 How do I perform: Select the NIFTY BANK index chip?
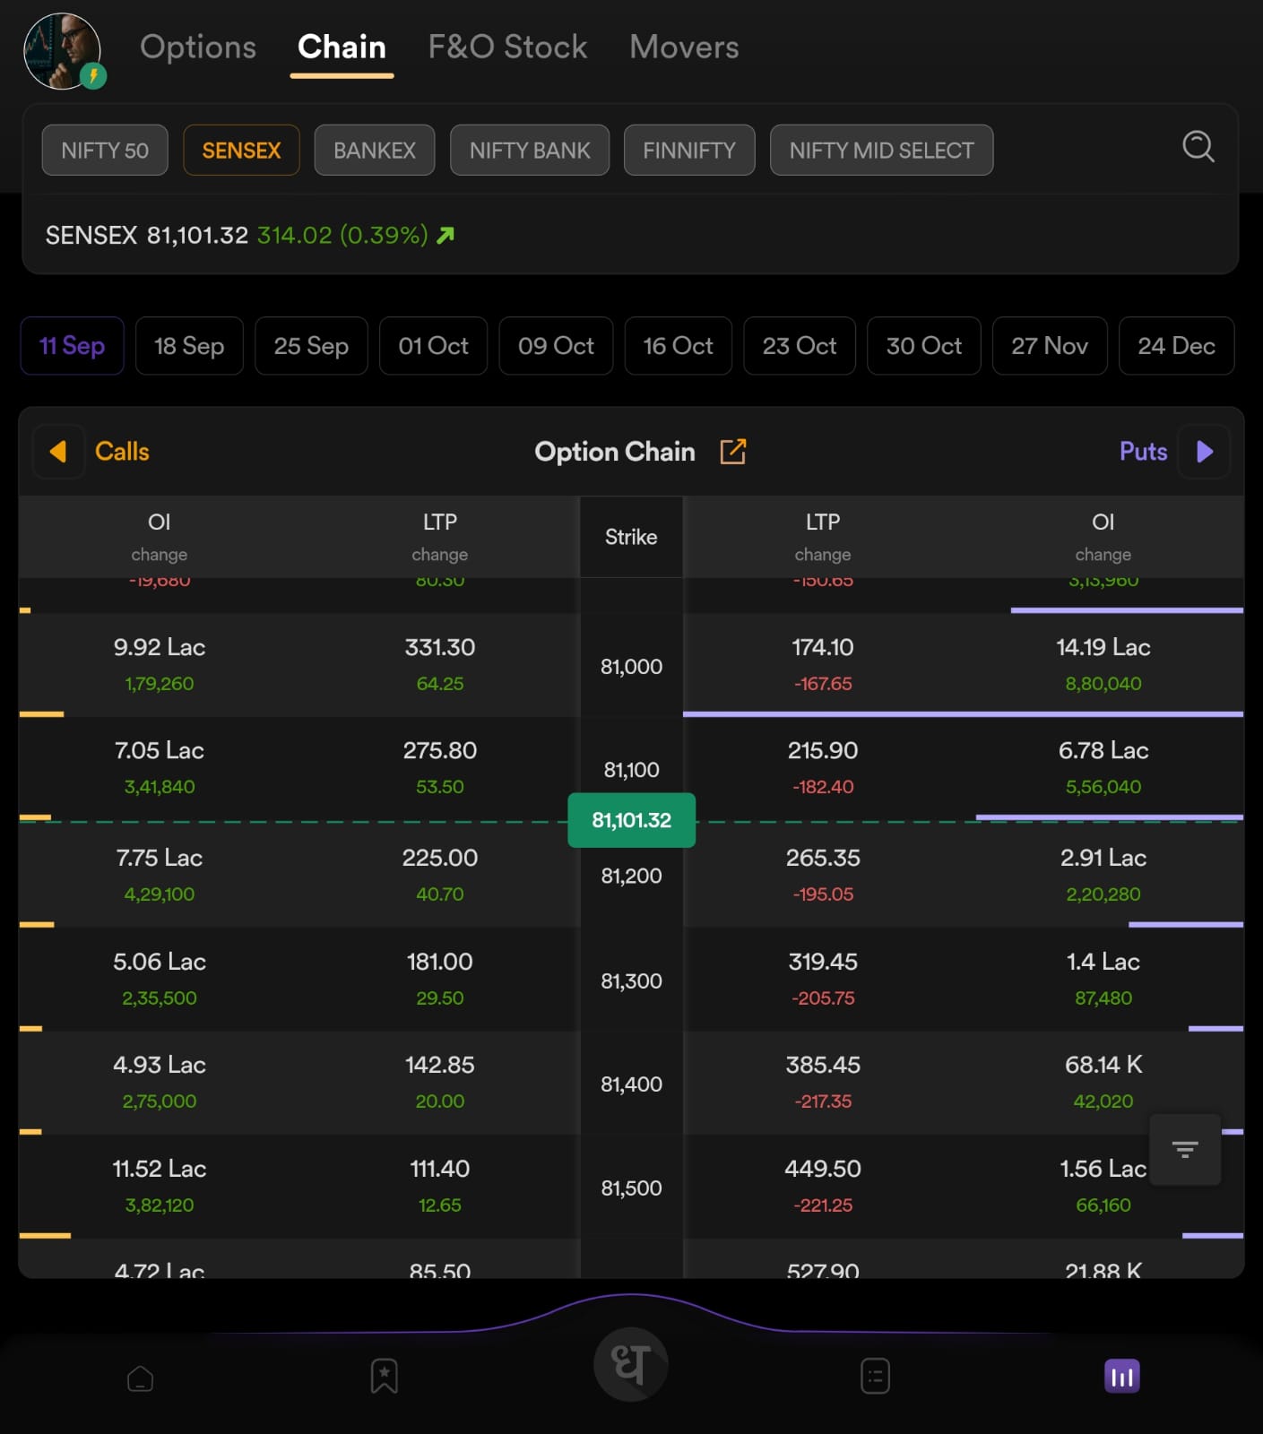coord(530,151)
